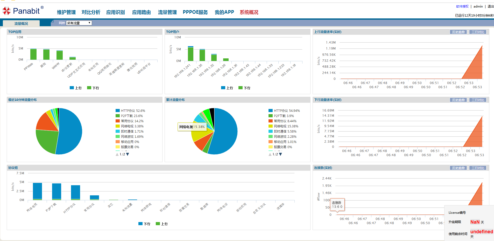Viewport: 494px width, 241px height.
Task: Toggle 上行 series in 协议组 legend
Action: [162, 224]
